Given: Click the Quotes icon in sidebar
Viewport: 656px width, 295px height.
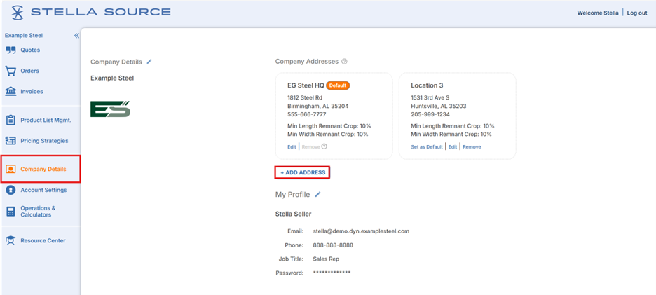Looking at the screenshot, I should click(11, 50).
